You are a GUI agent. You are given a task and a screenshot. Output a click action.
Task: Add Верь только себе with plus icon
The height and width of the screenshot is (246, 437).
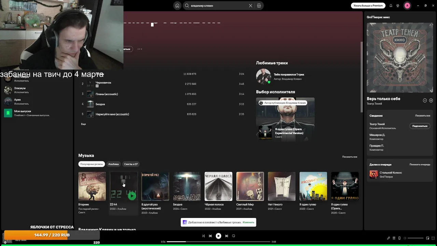pyautogui.click(x=431, y=100)
